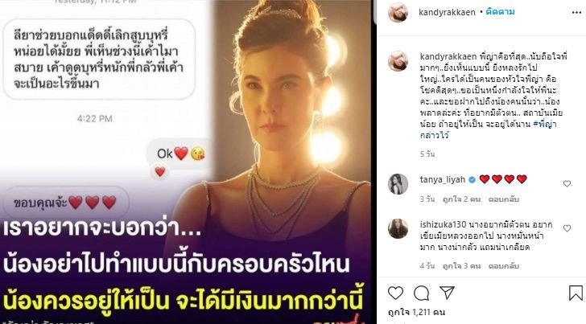The height and width of the screenshot is (324, 586).
Task: Save post with the bookmark icon
Action: 576,293
